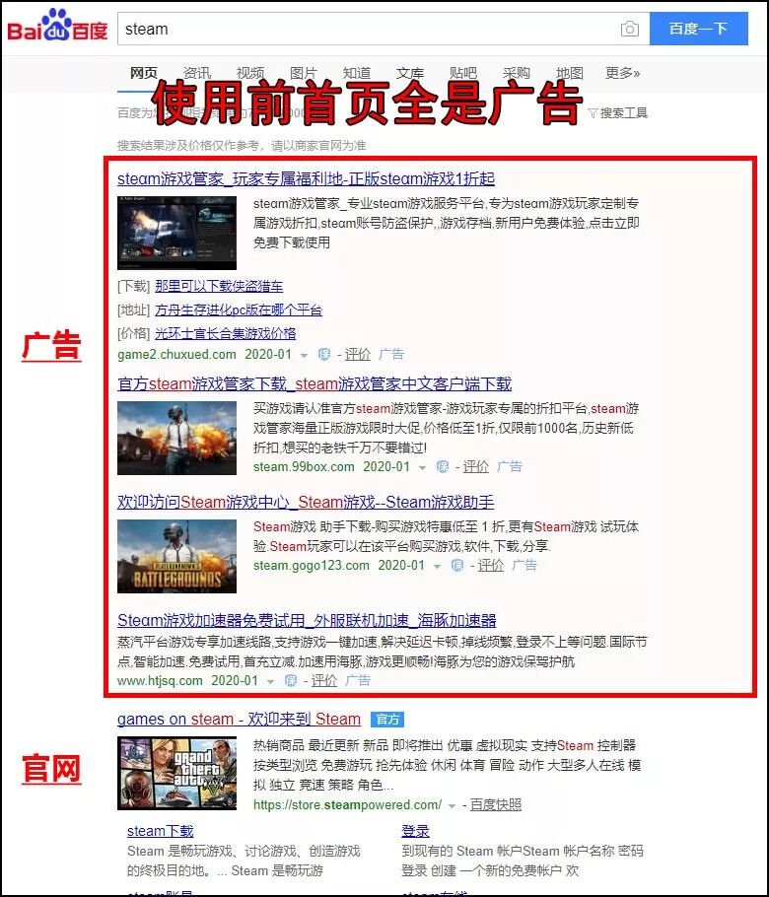The width and height of the screenshot is (769, 897).
Task: Open 那里可以下载侠盗猎车 link
Action: (219, 286)
